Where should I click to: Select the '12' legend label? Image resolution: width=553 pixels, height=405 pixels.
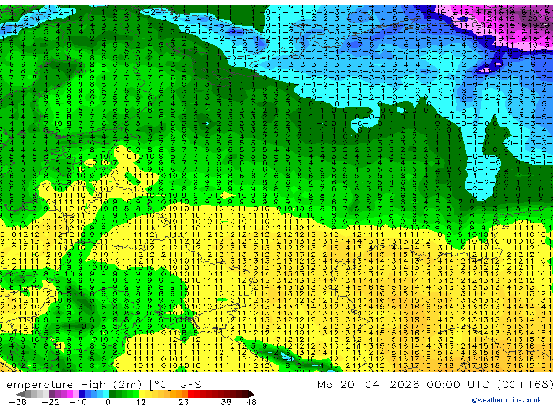pyautogui.click(x=141, y=402)
